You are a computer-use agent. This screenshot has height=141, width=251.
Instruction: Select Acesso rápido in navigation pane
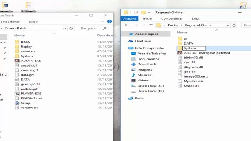(x=146, y=34)
